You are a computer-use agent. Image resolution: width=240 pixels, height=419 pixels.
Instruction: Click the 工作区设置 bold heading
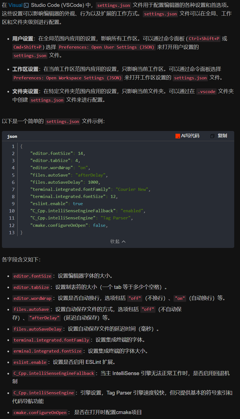26,69
